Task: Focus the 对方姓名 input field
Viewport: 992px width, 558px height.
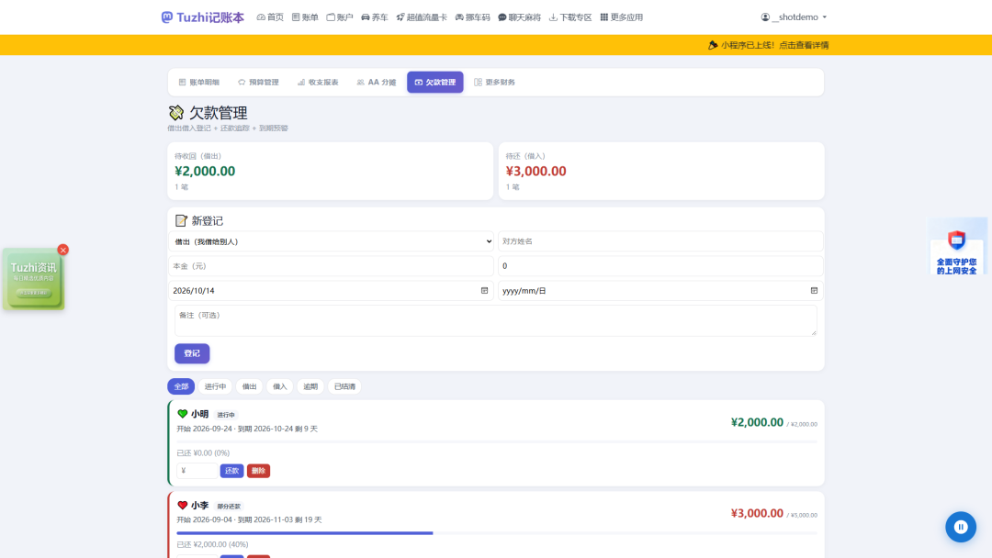Action: (x=660, y=241)
